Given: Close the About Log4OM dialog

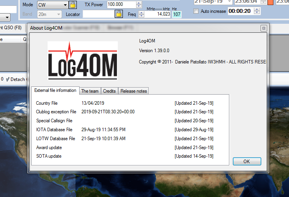Looking at the screenshot, I should coord(264,28).
